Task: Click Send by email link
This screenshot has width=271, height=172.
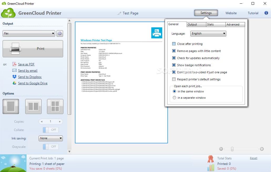Action: coord(28,70)
